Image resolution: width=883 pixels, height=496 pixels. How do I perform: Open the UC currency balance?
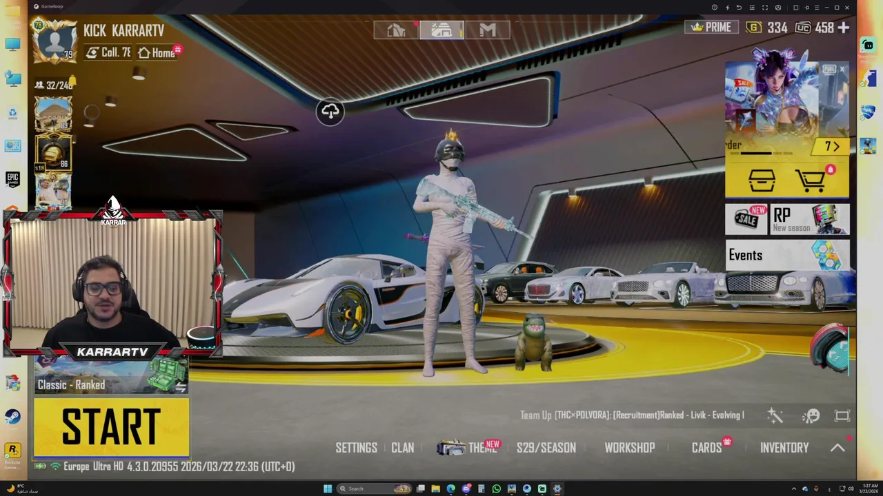tap(814, 28)
